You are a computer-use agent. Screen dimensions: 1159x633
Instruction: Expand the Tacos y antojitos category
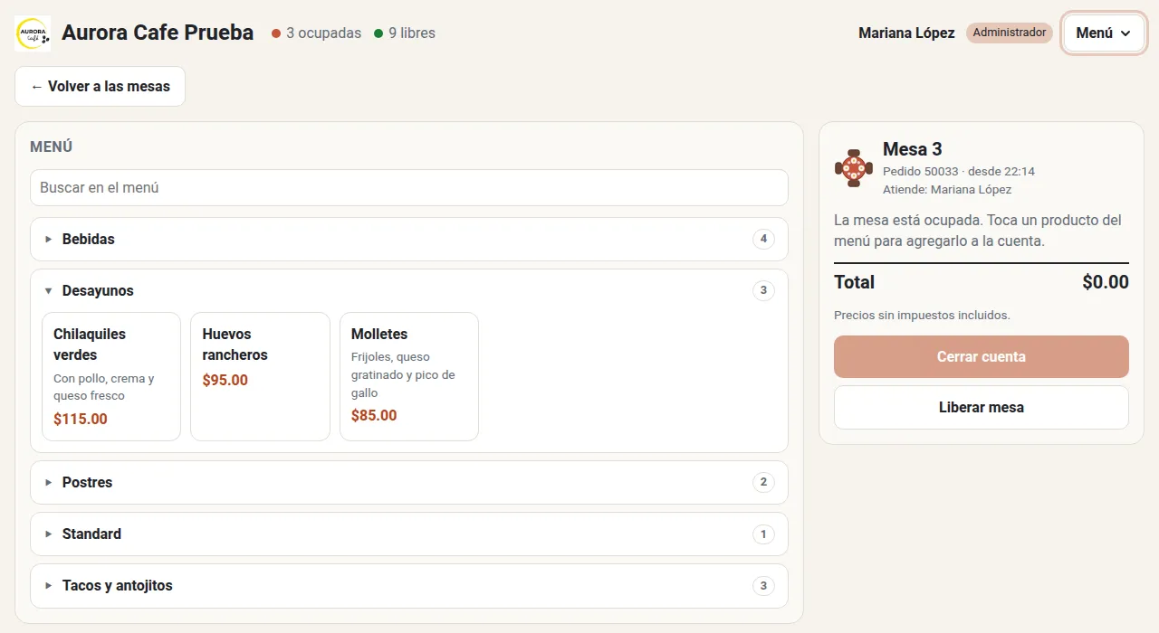(409, 586)
